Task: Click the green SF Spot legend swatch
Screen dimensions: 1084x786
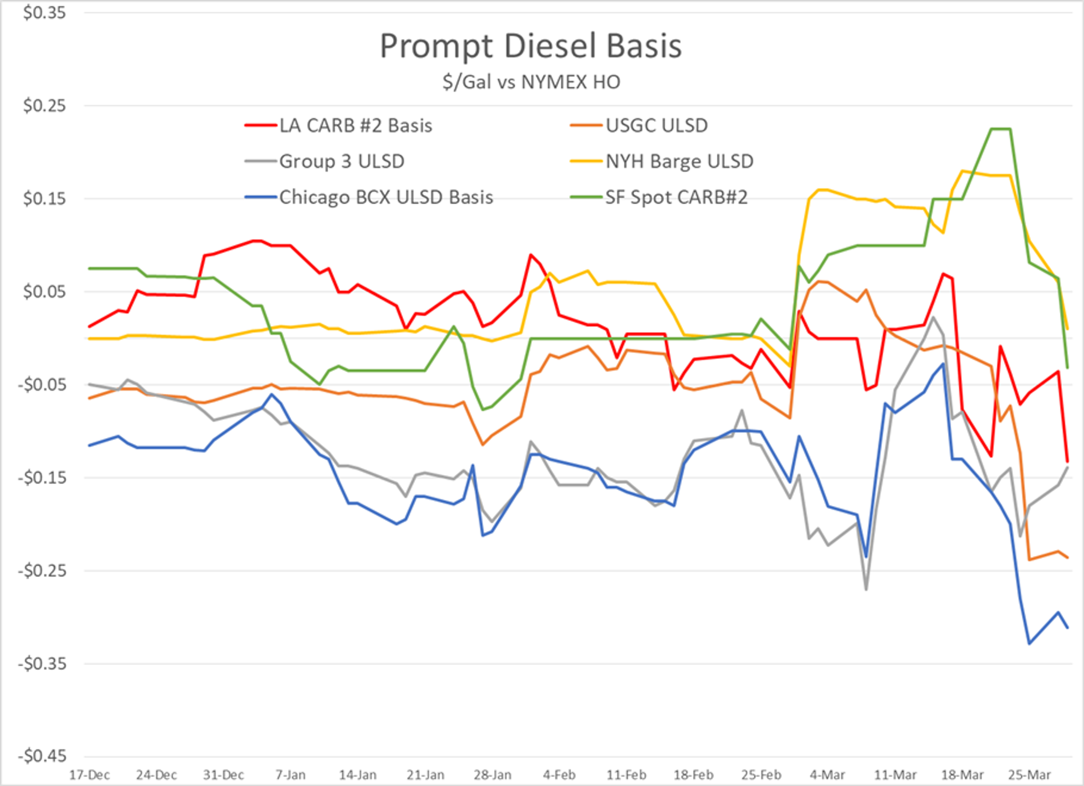Action: 586,197
